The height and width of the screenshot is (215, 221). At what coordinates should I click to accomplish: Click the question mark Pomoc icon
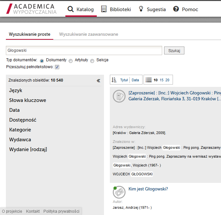pos(176,9)
